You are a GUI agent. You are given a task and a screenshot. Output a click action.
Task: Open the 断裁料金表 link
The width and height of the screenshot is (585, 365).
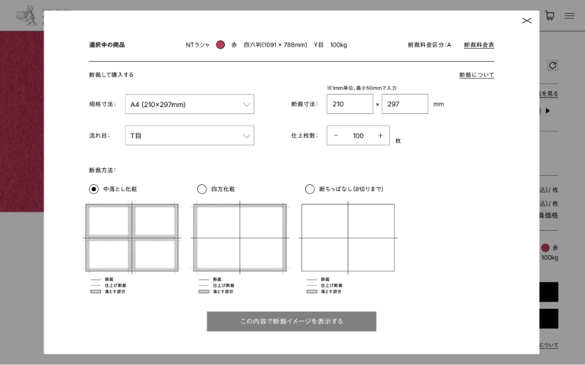479,44
